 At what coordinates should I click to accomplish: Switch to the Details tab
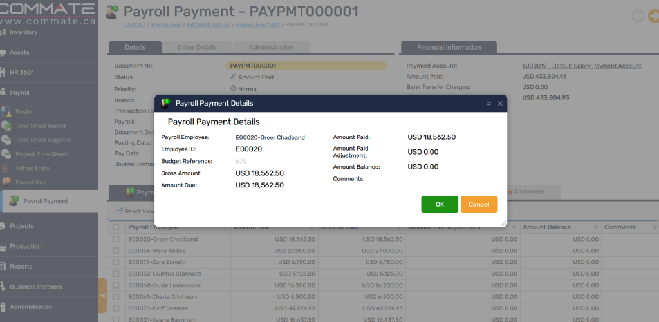[x=135, y=48]
